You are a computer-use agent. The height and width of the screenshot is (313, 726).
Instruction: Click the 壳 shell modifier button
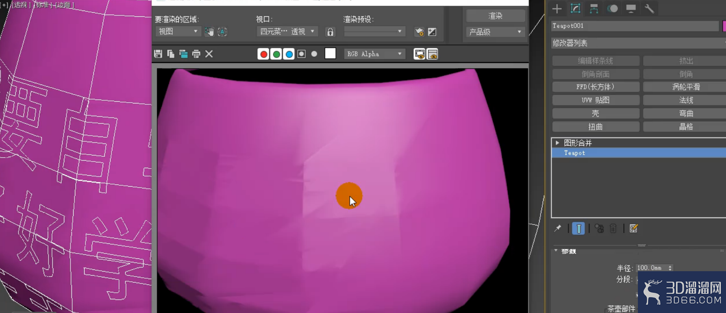coord(596,113)
